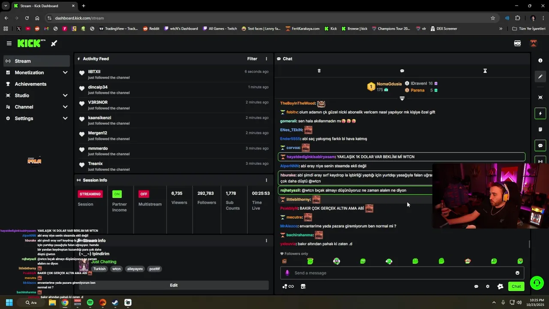Toggle the lightning bolt widget in right sidebar
Screen dimensions: 549x309
(540, 114)
